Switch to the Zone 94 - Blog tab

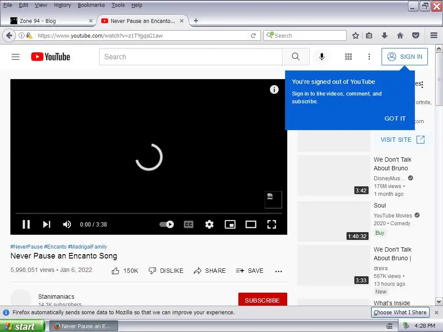[51, 21]
